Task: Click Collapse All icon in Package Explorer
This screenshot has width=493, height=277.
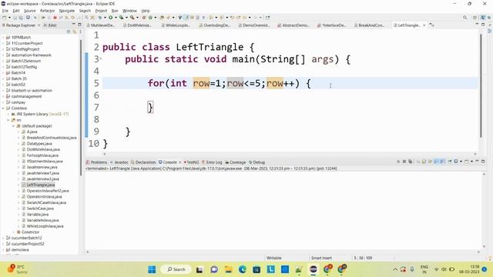Action: [x=69, y=32]
